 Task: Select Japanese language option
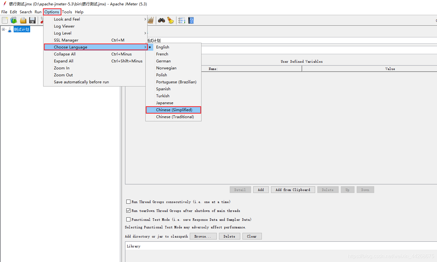[x=173, y=103]
